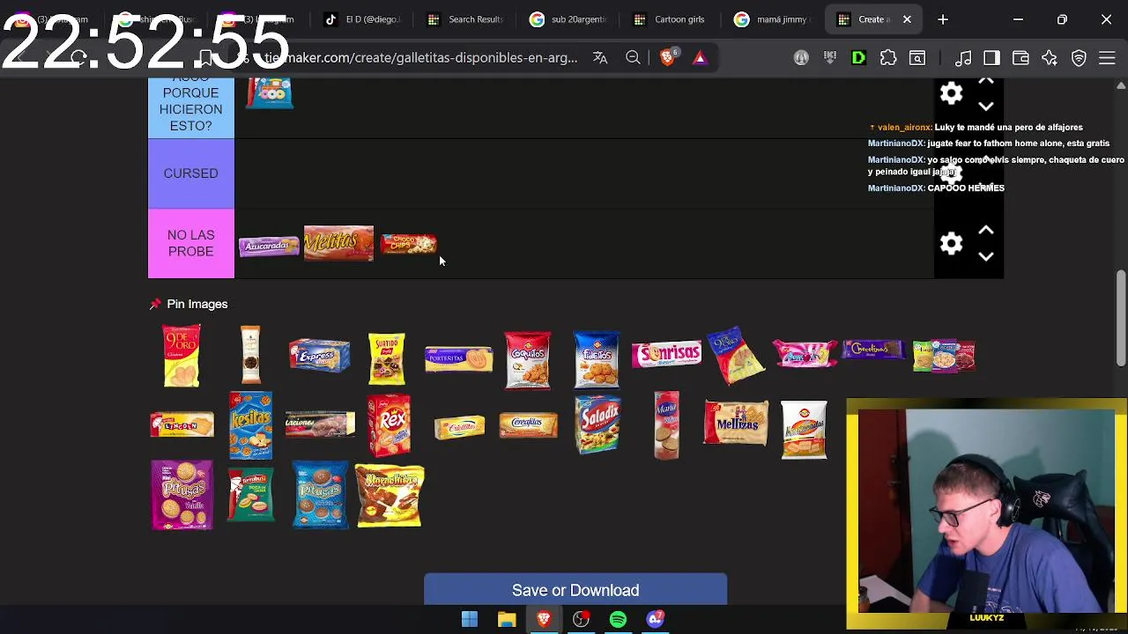Viewport: 1128px width, 634px height.
Task: Click the translate page icon
Action: pos(600,58)
